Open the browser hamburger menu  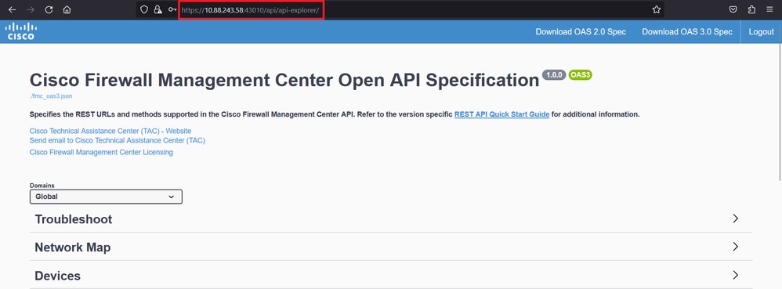point(769,9)
